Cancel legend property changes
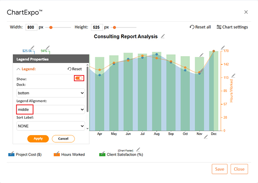 pos(63,139)
